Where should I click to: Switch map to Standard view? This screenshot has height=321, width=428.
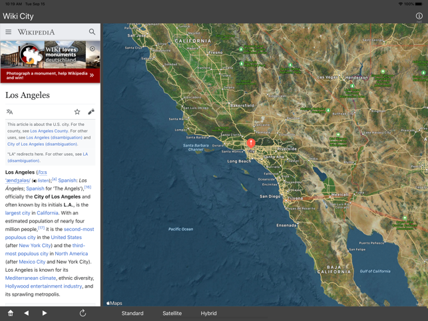pos(132,314)
